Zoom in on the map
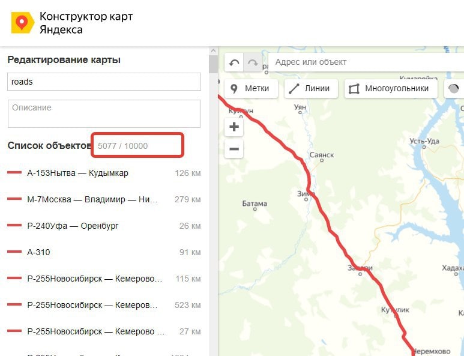The height and width of the screenshot is (356, 464). 234,127
